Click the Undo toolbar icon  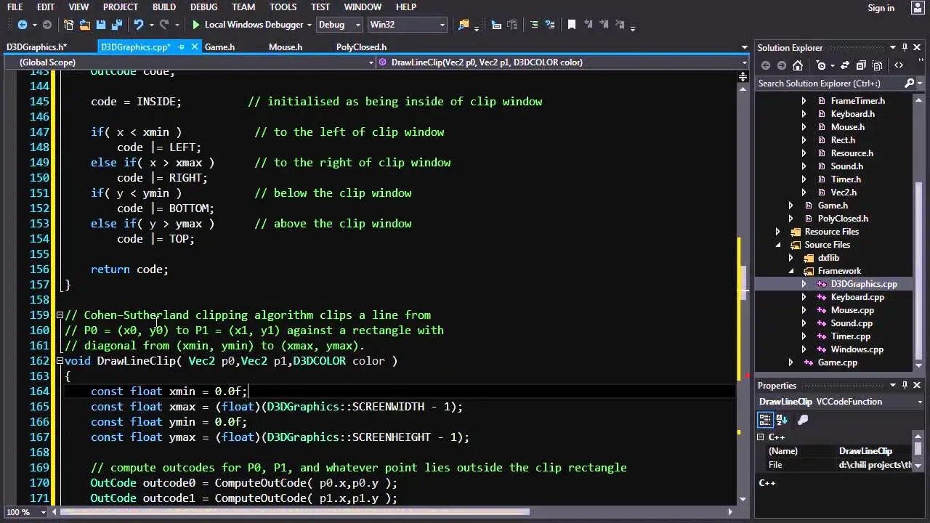(138, 25)
